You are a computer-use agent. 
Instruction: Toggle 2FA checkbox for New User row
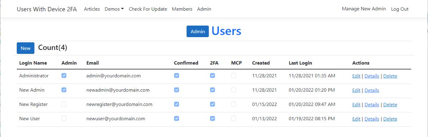pyautogui.click(x=213, y=118)
